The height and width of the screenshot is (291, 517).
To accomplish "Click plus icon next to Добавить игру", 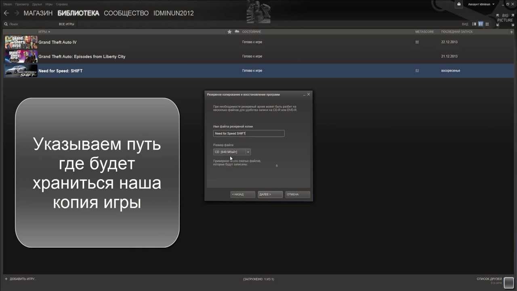I will tap(6, 279).
